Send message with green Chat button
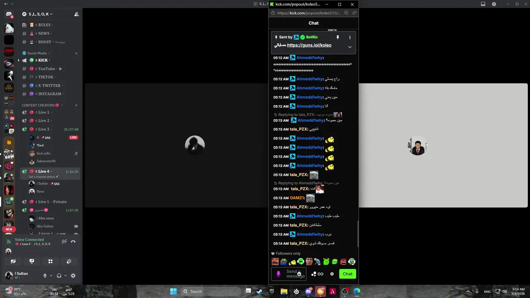 [347, 274]
